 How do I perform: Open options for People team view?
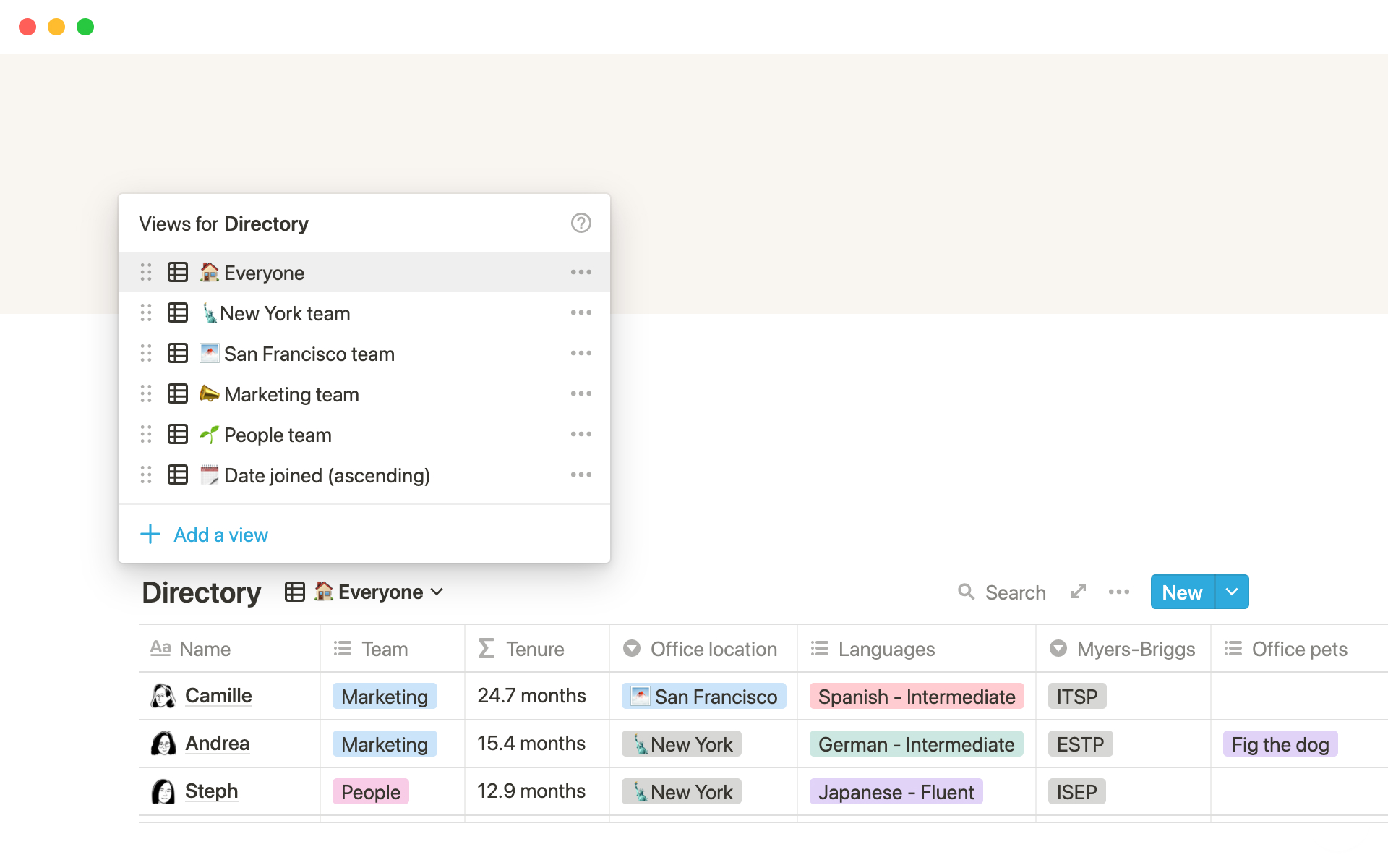coord(581,434)
